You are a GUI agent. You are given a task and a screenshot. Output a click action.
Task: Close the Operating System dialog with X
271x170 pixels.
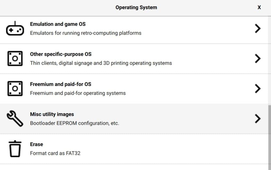coord(259,7)
